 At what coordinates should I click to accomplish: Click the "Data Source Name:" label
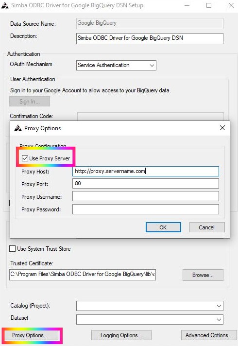tap(33, 24)
